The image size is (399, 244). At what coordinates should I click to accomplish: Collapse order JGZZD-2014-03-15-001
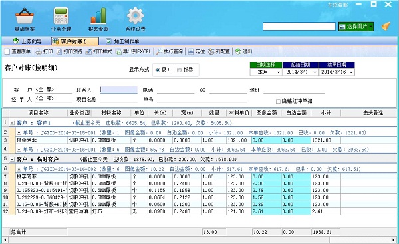click(19, 133)
